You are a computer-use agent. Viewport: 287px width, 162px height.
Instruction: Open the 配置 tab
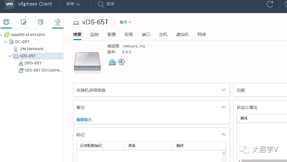coord(112,34)
